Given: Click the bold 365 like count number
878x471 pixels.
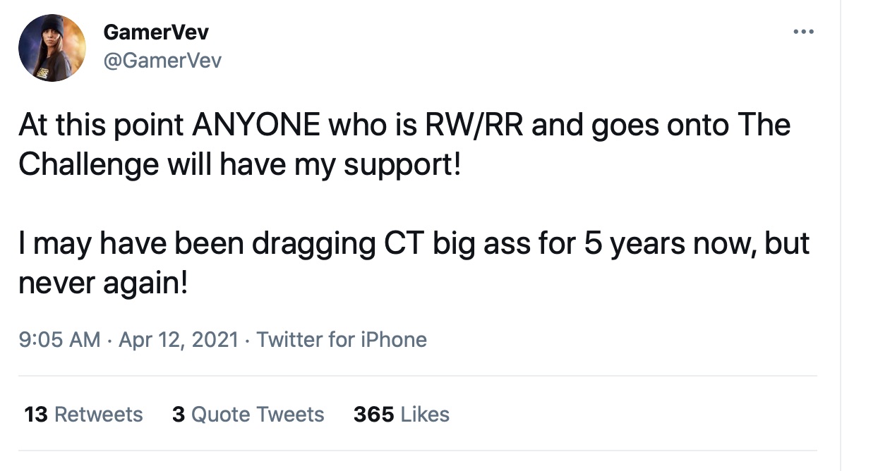Looking at the screenshot, I should tap(373, 414).
